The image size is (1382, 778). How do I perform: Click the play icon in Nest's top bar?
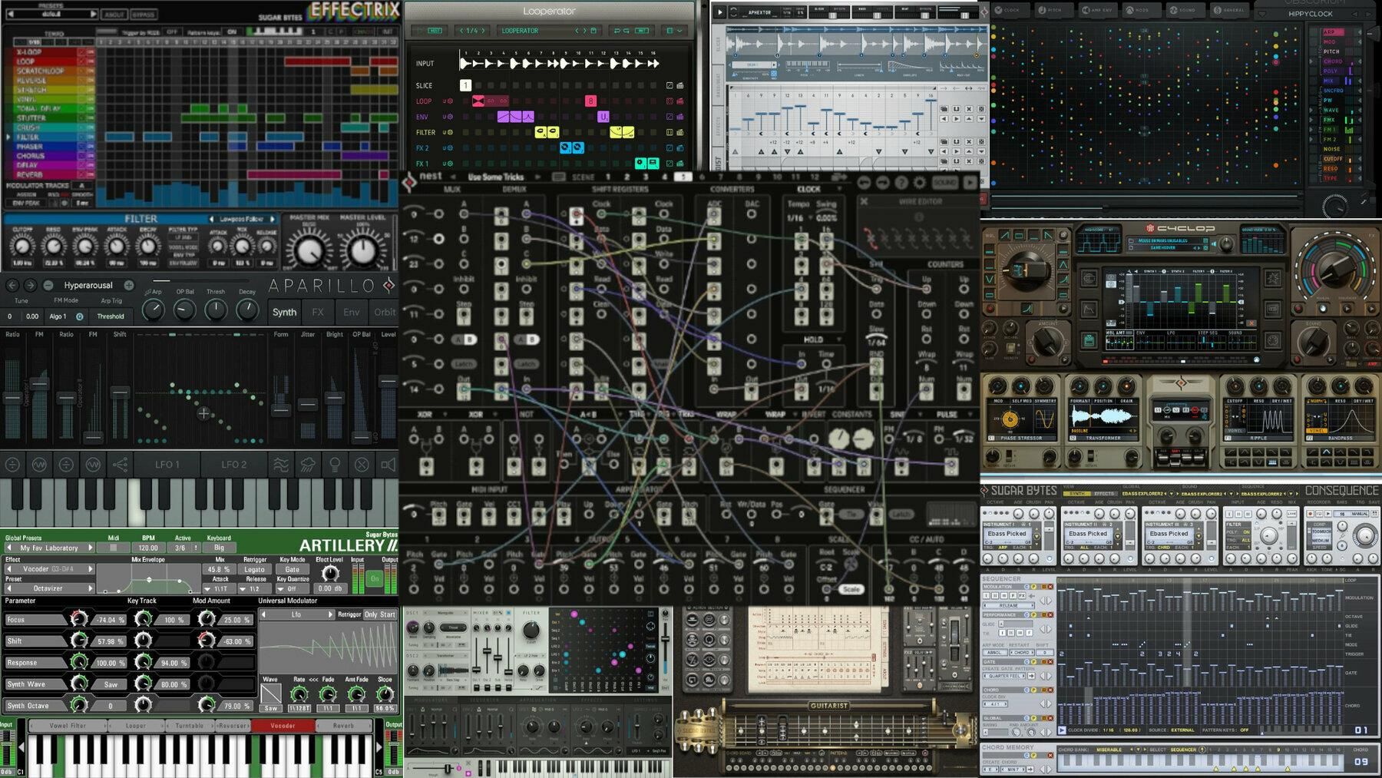click(970, 182)
